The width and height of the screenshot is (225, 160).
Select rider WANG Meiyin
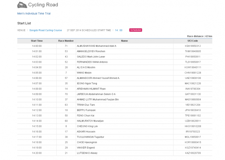[x=84, y=73]
